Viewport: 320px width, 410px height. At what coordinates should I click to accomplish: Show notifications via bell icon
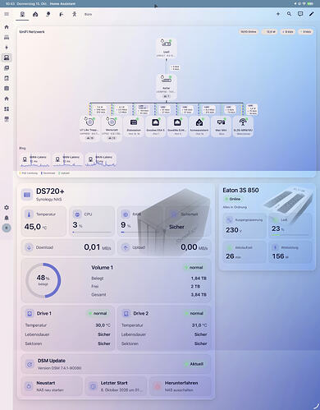point(7,218)
